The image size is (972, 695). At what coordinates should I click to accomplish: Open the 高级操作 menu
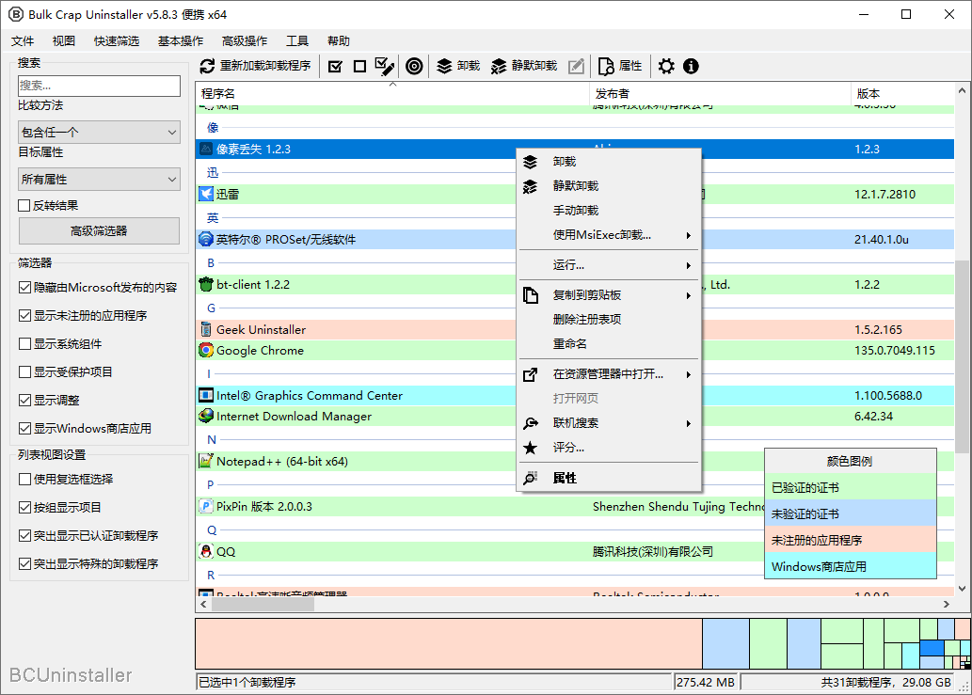pyautogui.click(x=245, y=40)
